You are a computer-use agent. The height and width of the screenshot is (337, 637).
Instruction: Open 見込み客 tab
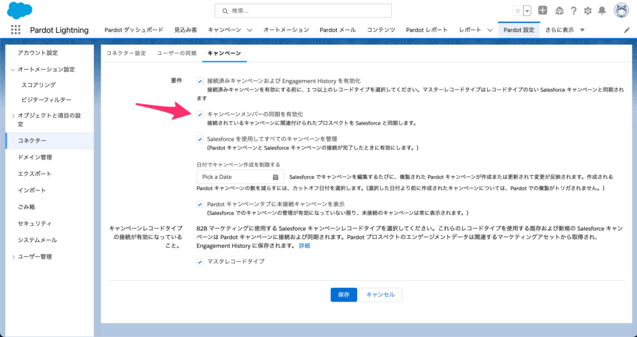185,30
